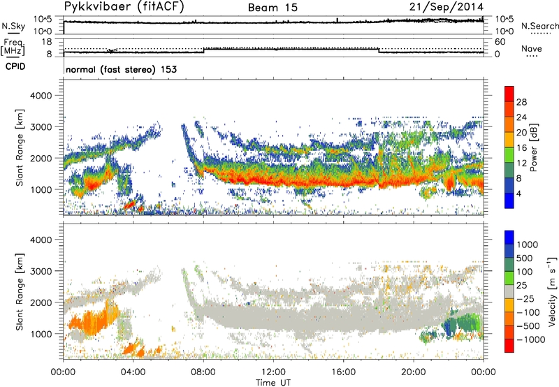The image size is (559, 387).
Task: Click the '4000' range tick of the power panel
Action: click(x=41, y=96)
